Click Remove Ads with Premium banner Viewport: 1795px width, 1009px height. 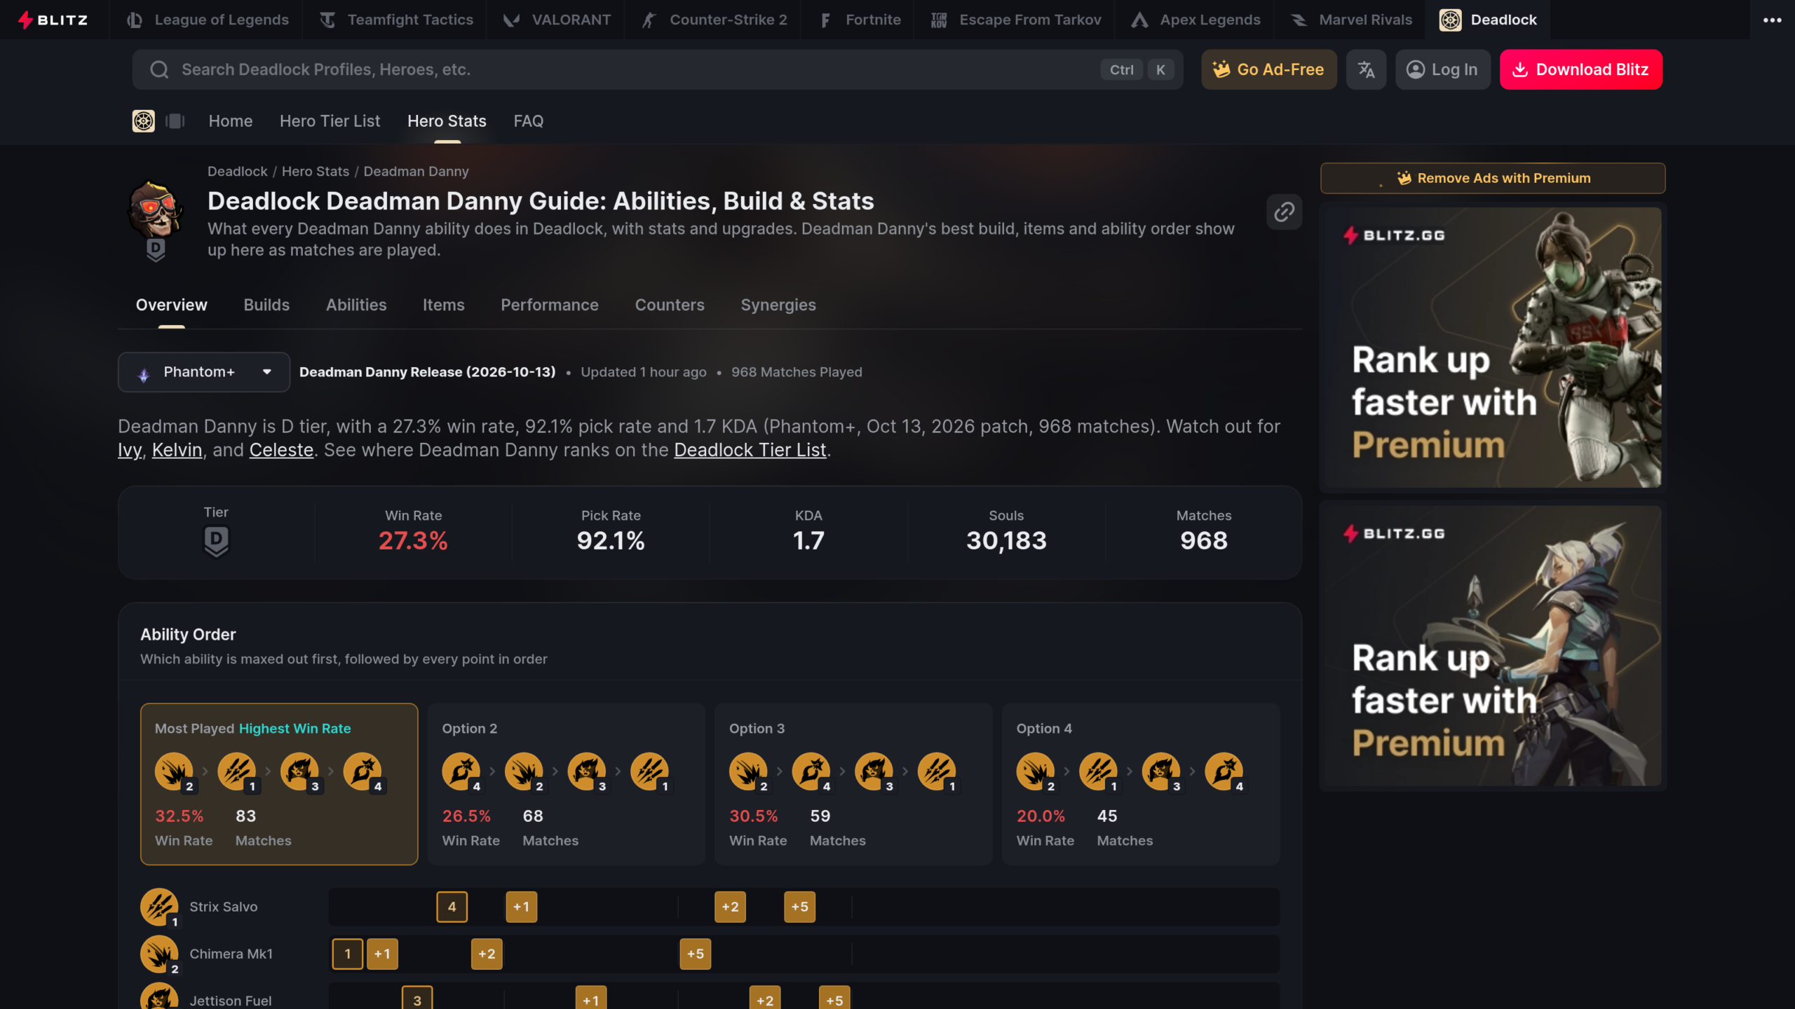point(1493,178)
